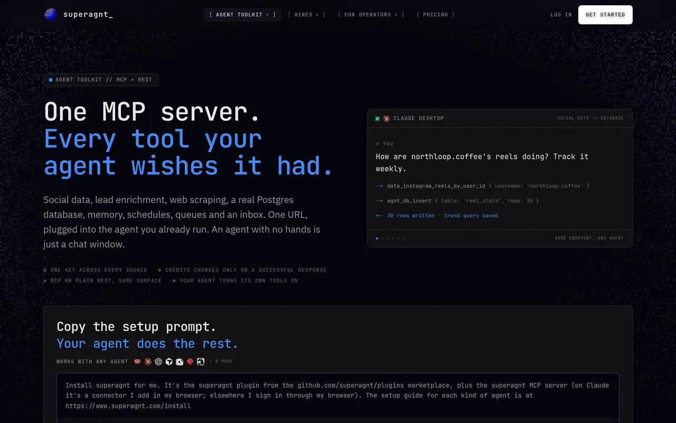The height and width of the screenshot is (423, 676).
Task: Click the Claude starburst icon in the agents row
Action: (148, 362)
